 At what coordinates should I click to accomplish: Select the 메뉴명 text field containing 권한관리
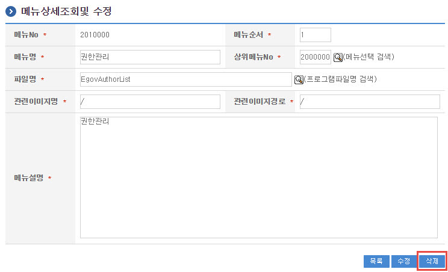pyautogui.click(x=150, y=57)
